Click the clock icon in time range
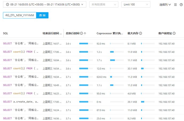The height and width of the screenshot is (121, 184). 7,5
